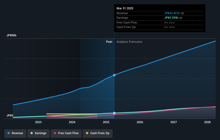Click the 2028 x-axis label
Viewport: 220px width, 140px height.
207,122
